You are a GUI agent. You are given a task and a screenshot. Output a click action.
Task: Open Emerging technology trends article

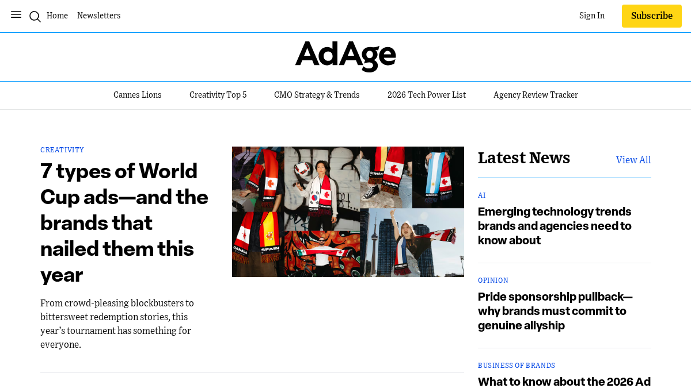point(555,226)
